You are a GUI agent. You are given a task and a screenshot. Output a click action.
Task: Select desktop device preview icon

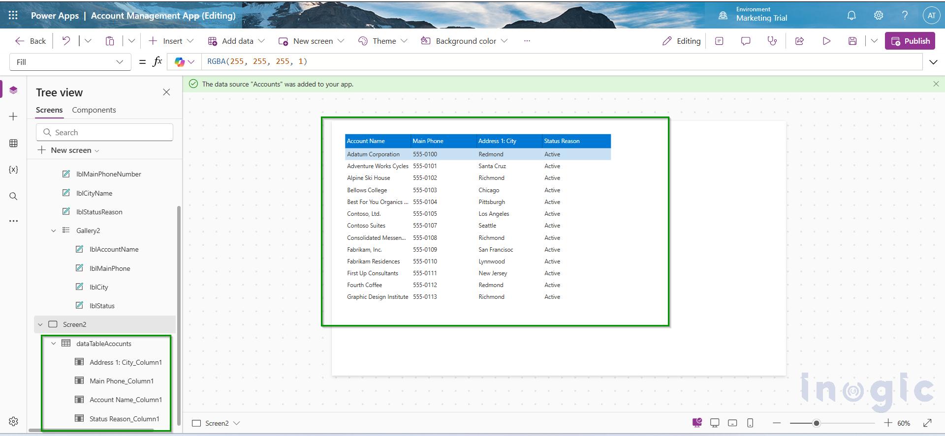point(715,423)
